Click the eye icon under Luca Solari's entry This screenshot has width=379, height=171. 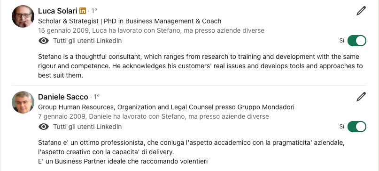44,41
